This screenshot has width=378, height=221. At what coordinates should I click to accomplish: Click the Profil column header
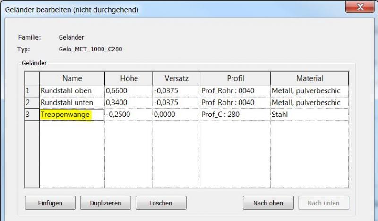click(234, 78)
